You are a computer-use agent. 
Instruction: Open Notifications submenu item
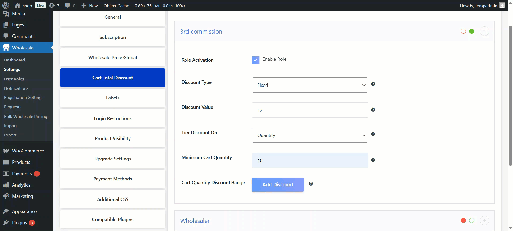point(16,88)
